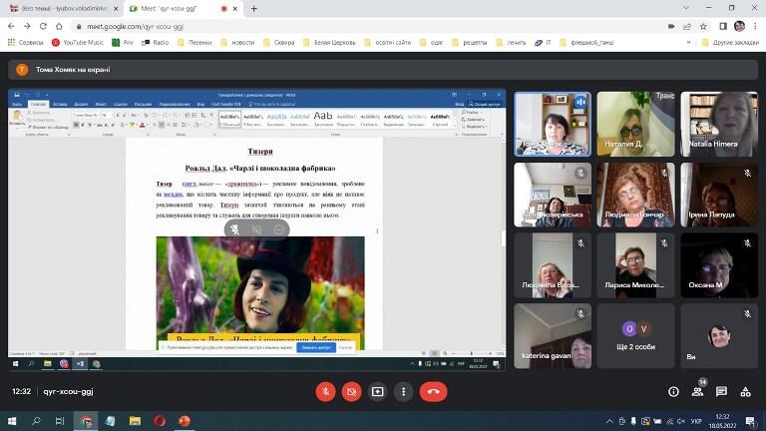The height and width of the screenshot is (431, 766).
Task: Open the Другие закладки folder
Action: (x=730, y=43)
